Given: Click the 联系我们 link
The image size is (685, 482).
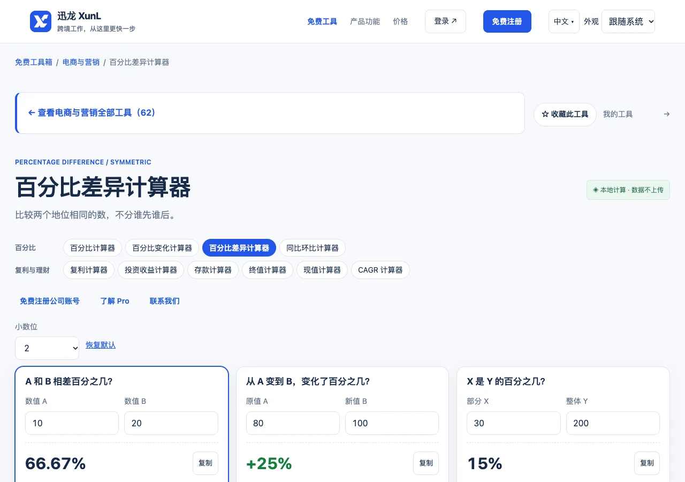Looking at the screenshot, I should coord(165,301).
